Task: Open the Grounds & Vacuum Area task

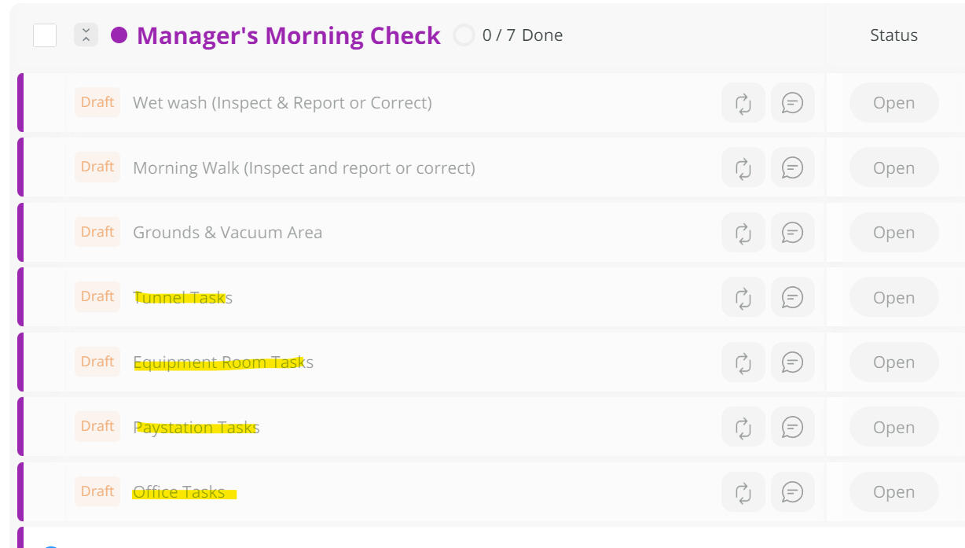Action: (x=227, y=233)
